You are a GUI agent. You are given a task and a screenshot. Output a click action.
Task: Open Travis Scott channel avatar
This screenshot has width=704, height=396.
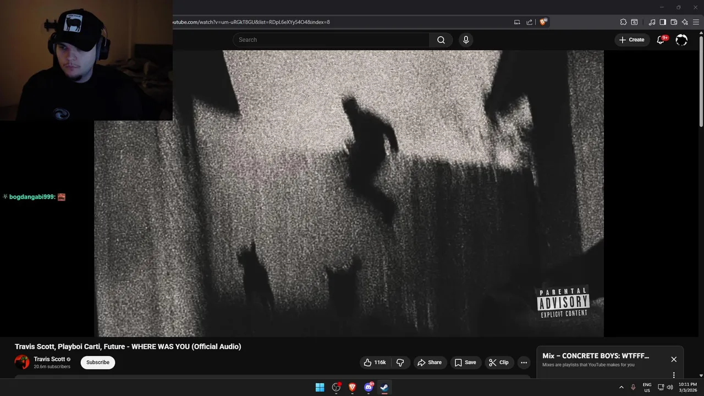coord(22,362)
